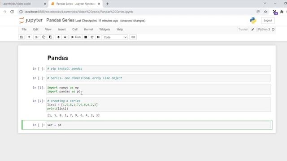Screen dimensions: 287x161
Task: Reload the page with the browser refresh icon
Action: [x=12, y=12]
